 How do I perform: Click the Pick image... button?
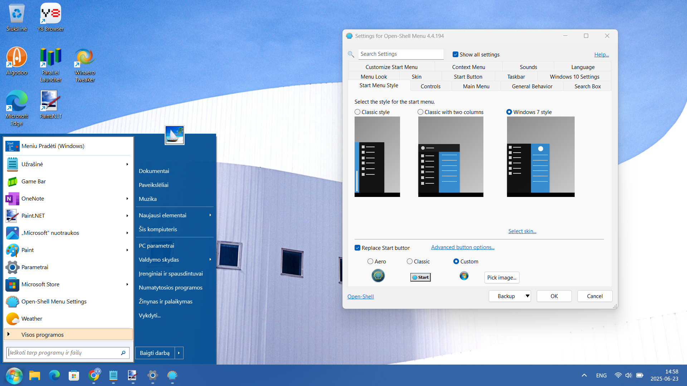click(502, 278)
